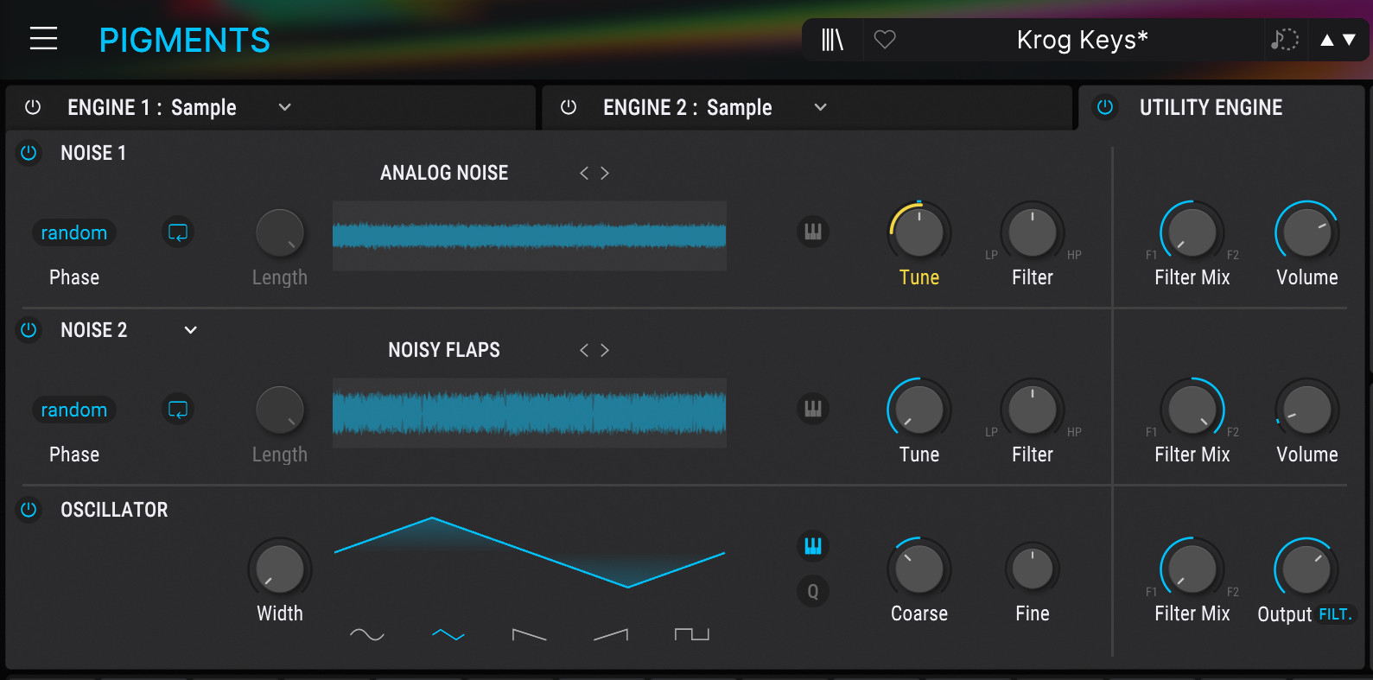Click the Noise 1 Filter knob
The width and height of the screenshot is (1373, 680).
tap(1033, 233)
